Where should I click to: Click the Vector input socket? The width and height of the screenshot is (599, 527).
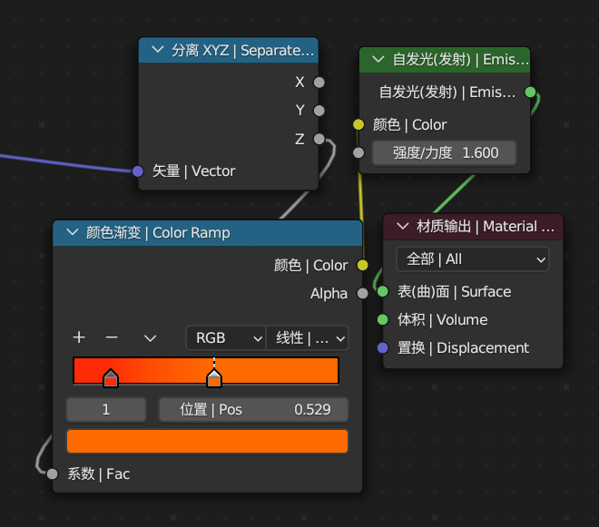pos(138,171)
